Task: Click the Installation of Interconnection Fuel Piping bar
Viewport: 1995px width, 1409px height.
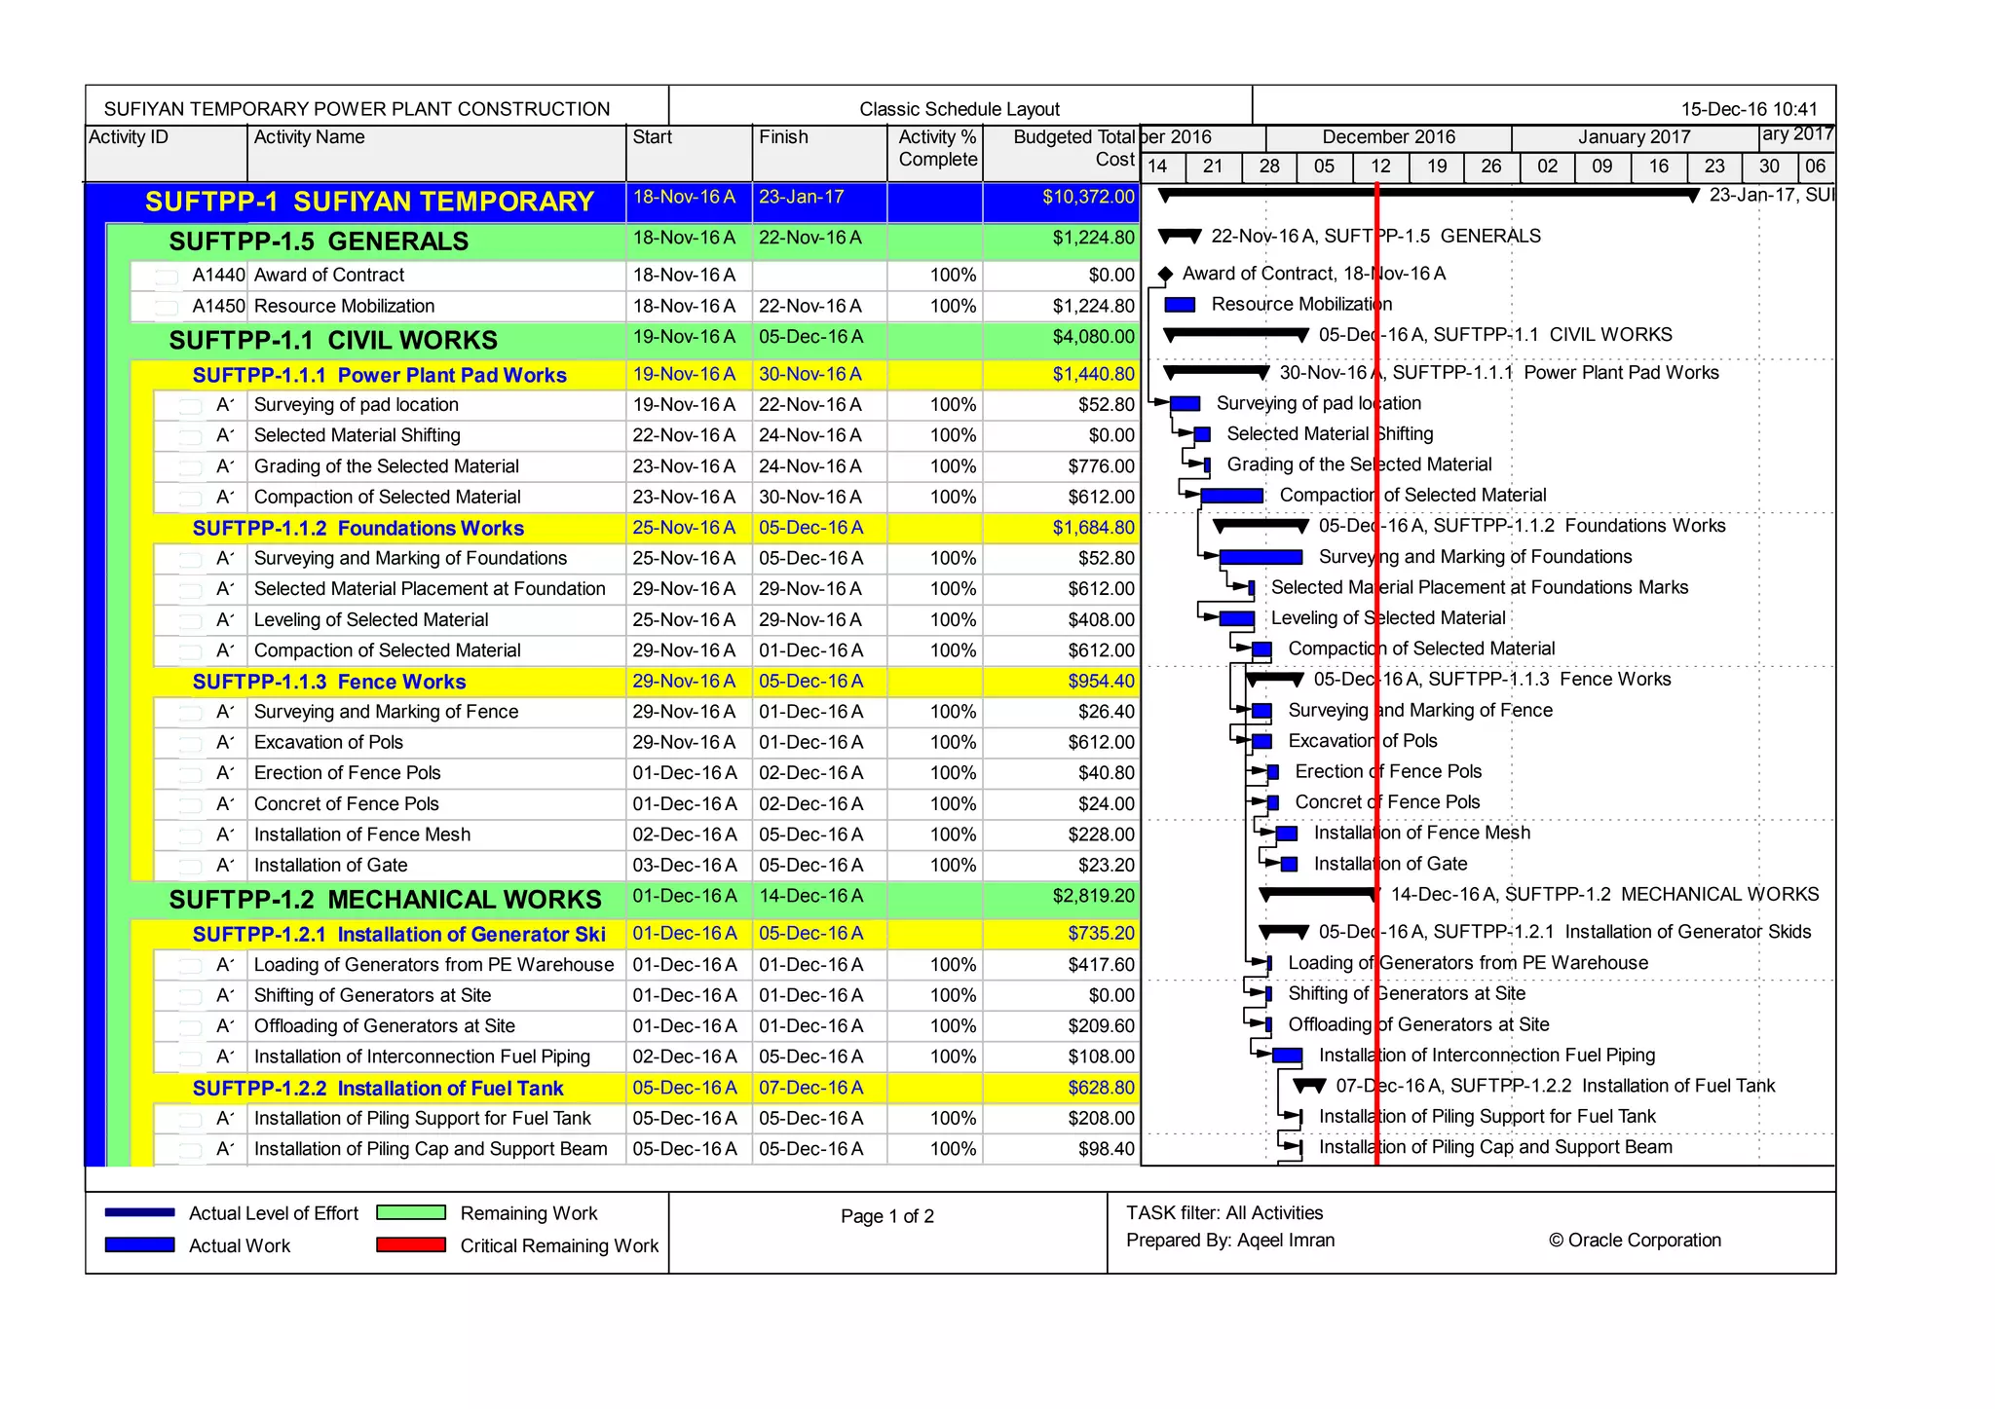Action: click(1287, 1056)
